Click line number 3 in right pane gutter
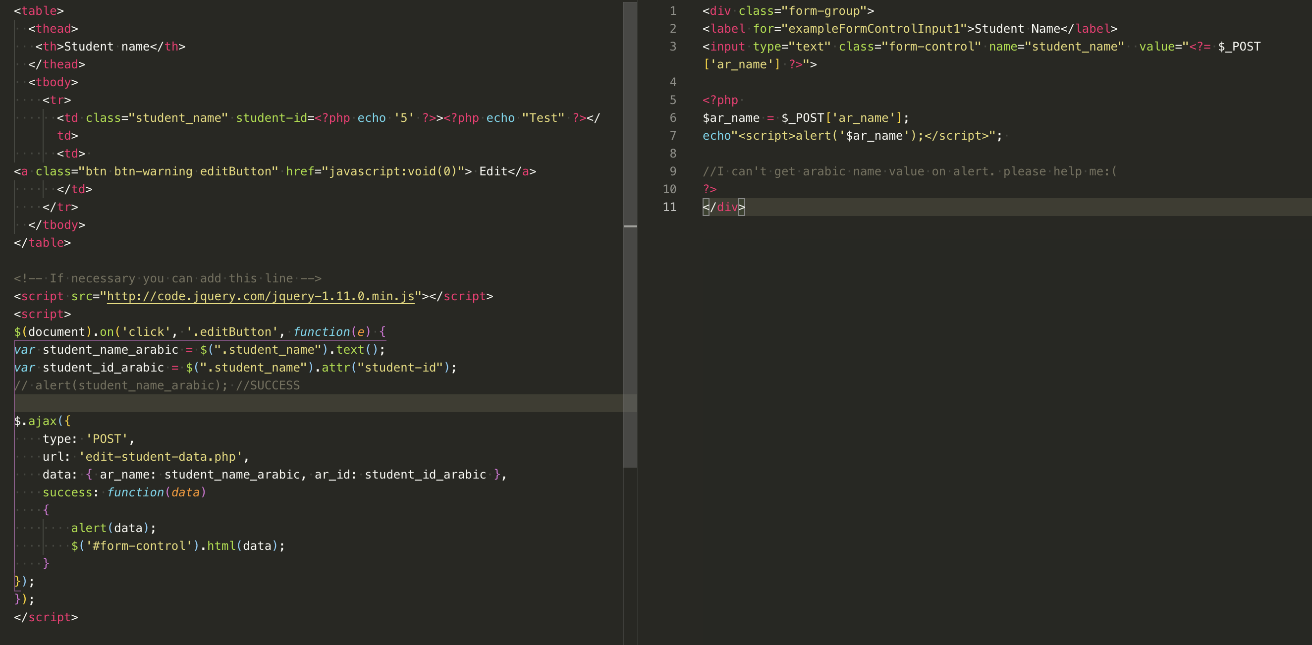The width and height of the screenshot is (1312, 645). coord(673,47)
